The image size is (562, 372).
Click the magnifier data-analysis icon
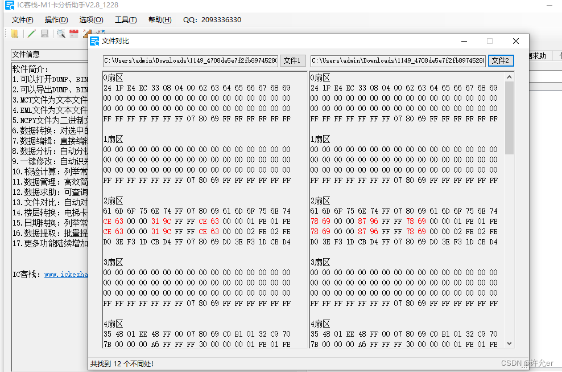coord(60,33)
